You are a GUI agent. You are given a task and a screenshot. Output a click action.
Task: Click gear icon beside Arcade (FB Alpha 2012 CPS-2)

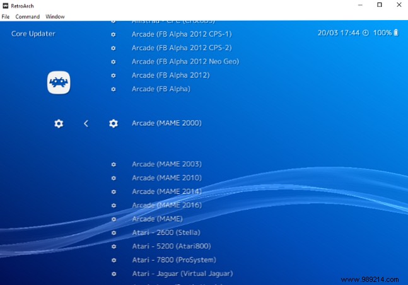114,48
